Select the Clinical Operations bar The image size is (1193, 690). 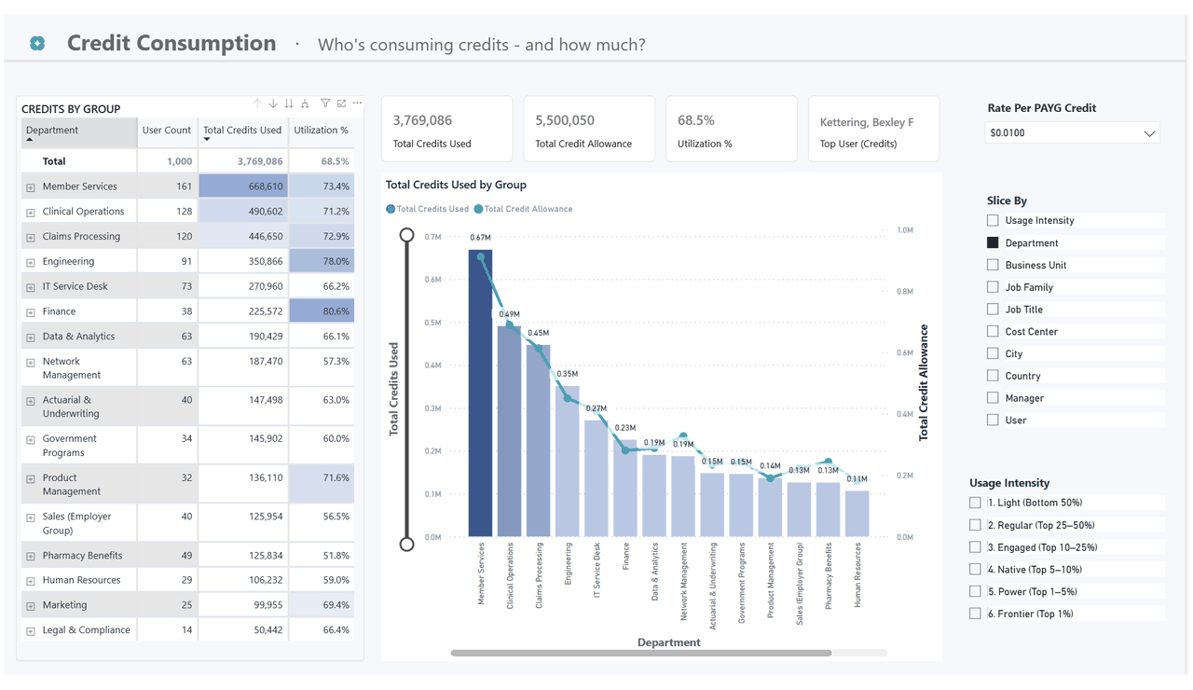pos(509,432)
